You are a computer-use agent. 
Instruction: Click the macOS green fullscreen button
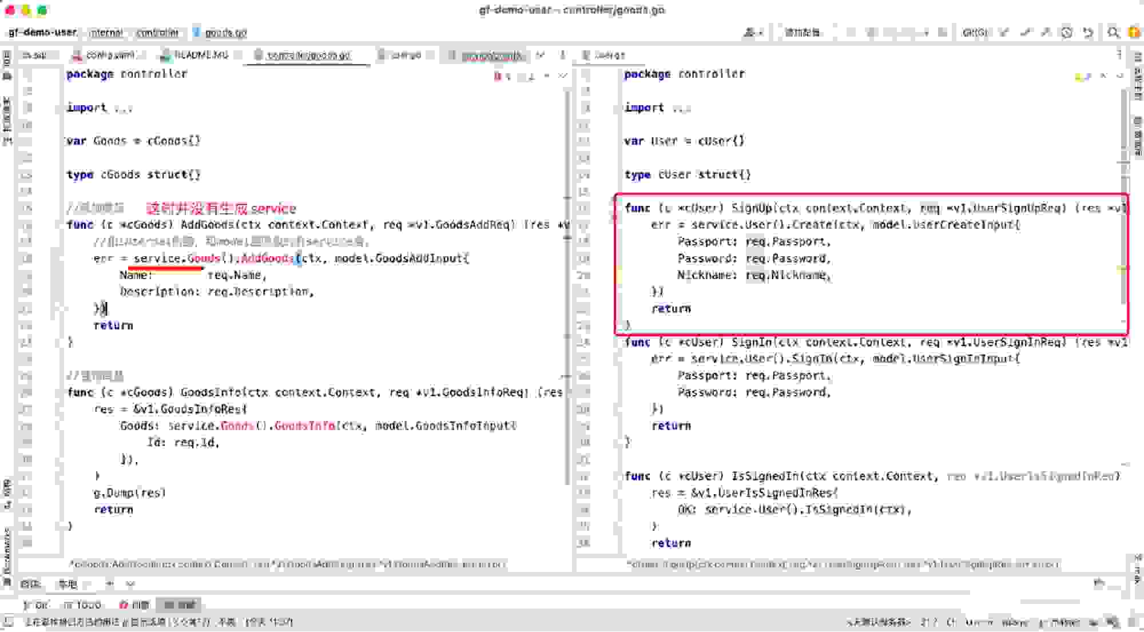click(x=42, y=10)
